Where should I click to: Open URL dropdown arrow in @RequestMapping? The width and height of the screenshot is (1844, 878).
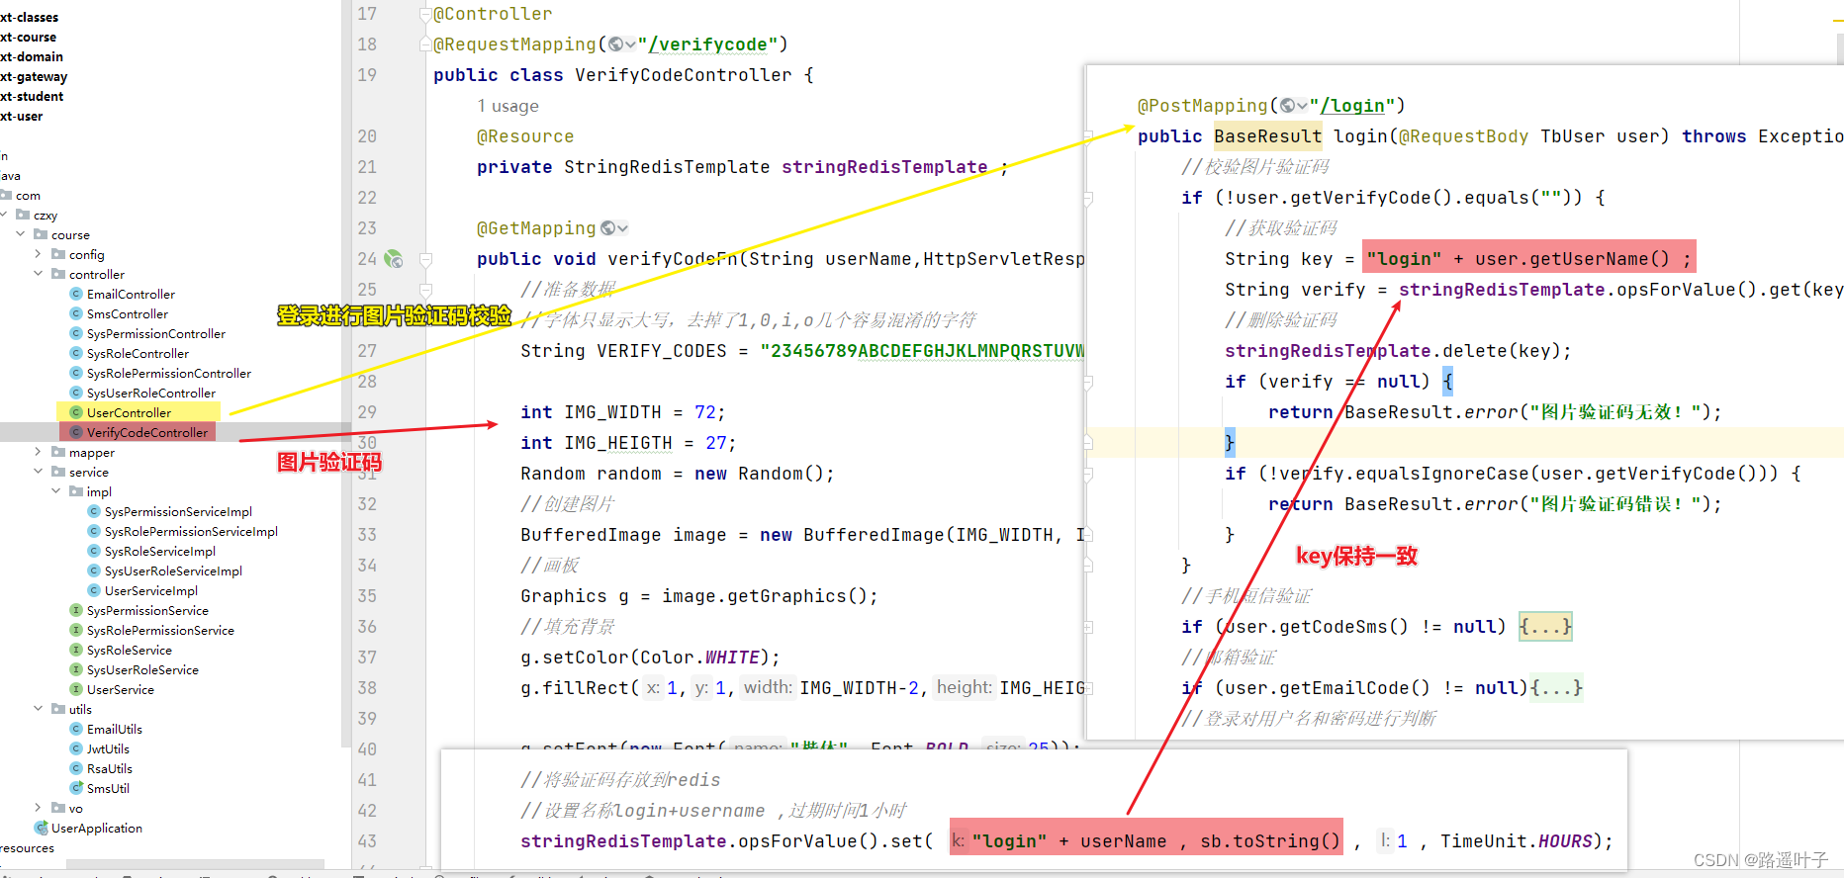[x=630, y=44]
